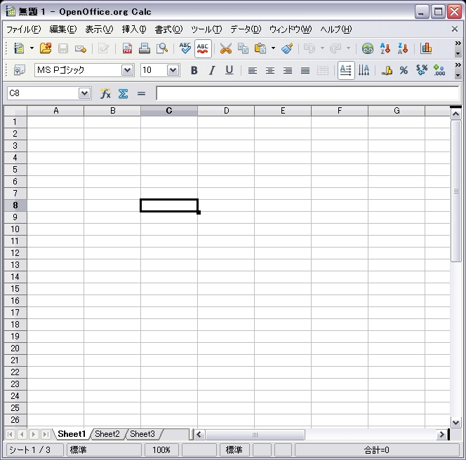Click the Redo arrow icon
This screenshot has width=466, height=460.
[335, 48]
